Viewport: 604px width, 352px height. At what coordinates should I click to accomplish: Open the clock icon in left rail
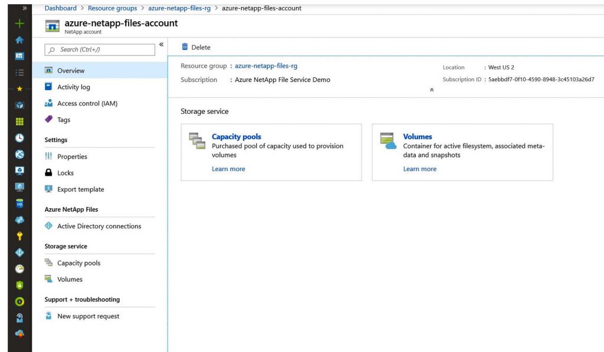coord(19,138)
